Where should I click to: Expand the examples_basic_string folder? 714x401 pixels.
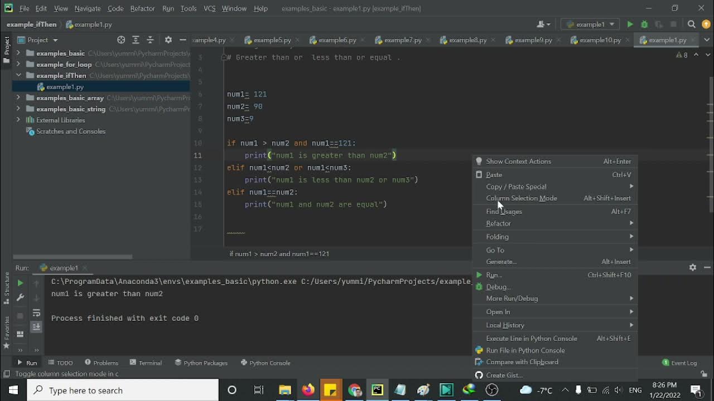(x=18, y=109)
